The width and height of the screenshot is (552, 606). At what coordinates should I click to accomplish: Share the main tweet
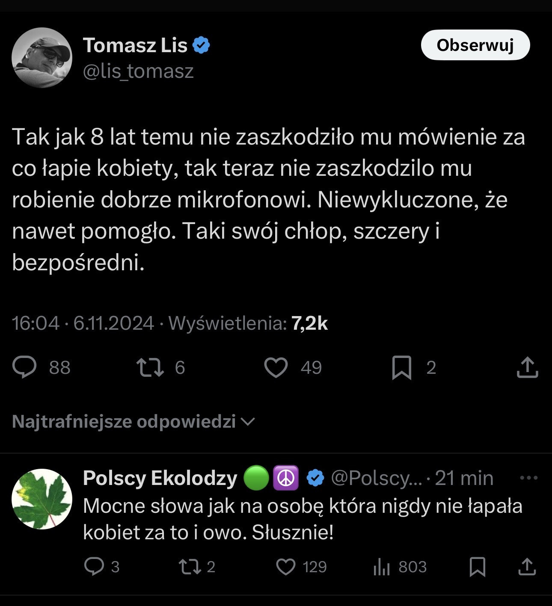527,367
